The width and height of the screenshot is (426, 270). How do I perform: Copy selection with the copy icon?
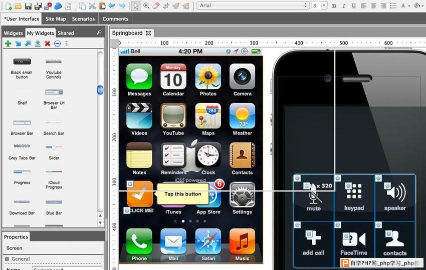click(x=82, y=6)
